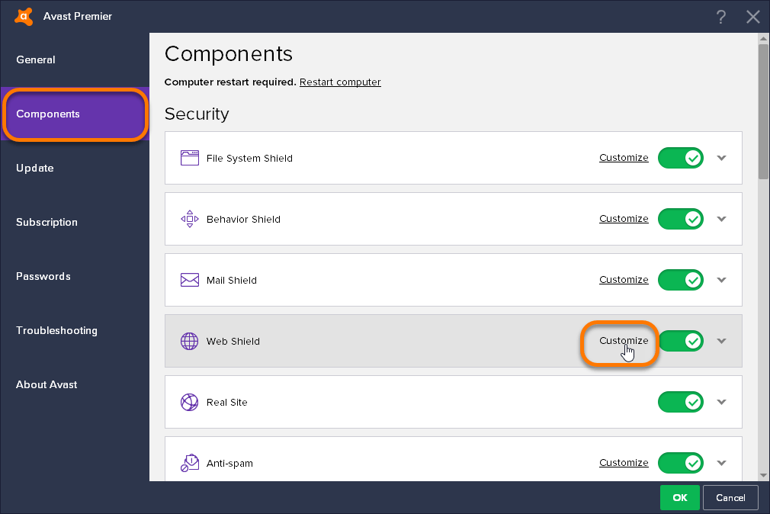Click the Mail Shield label text
Image resolution: width=770 pixels, height=514 pixels.
pyautogui.click(x=231, y=280)
